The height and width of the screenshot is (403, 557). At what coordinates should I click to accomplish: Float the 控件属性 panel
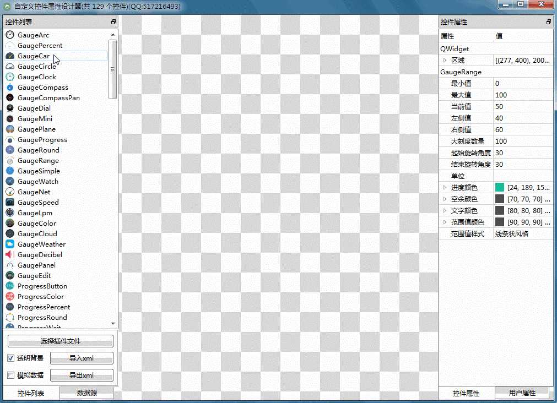(549, 22)
